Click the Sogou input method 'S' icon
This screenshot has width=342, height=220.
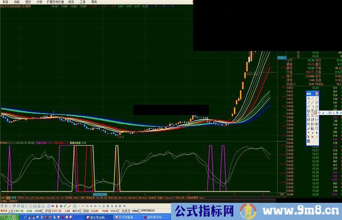[x=316, y=113]
